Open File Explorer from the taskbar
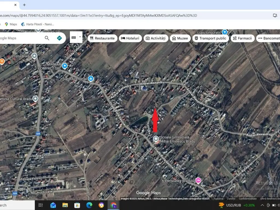This screenshot has width=280, height=210. point(65,205)
